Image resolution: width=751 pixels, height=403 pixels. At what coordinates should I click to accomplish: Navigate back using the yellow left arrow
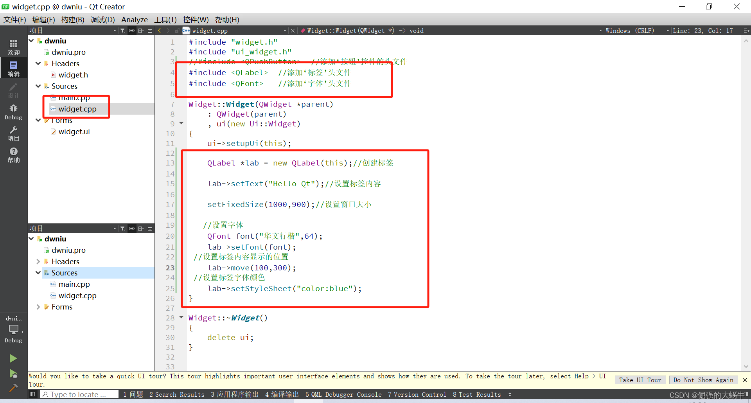click(159, 31)
